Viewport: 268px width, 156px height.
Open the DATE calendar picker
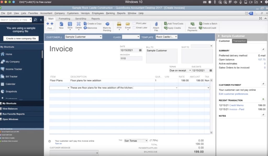[x=140, y=50]
